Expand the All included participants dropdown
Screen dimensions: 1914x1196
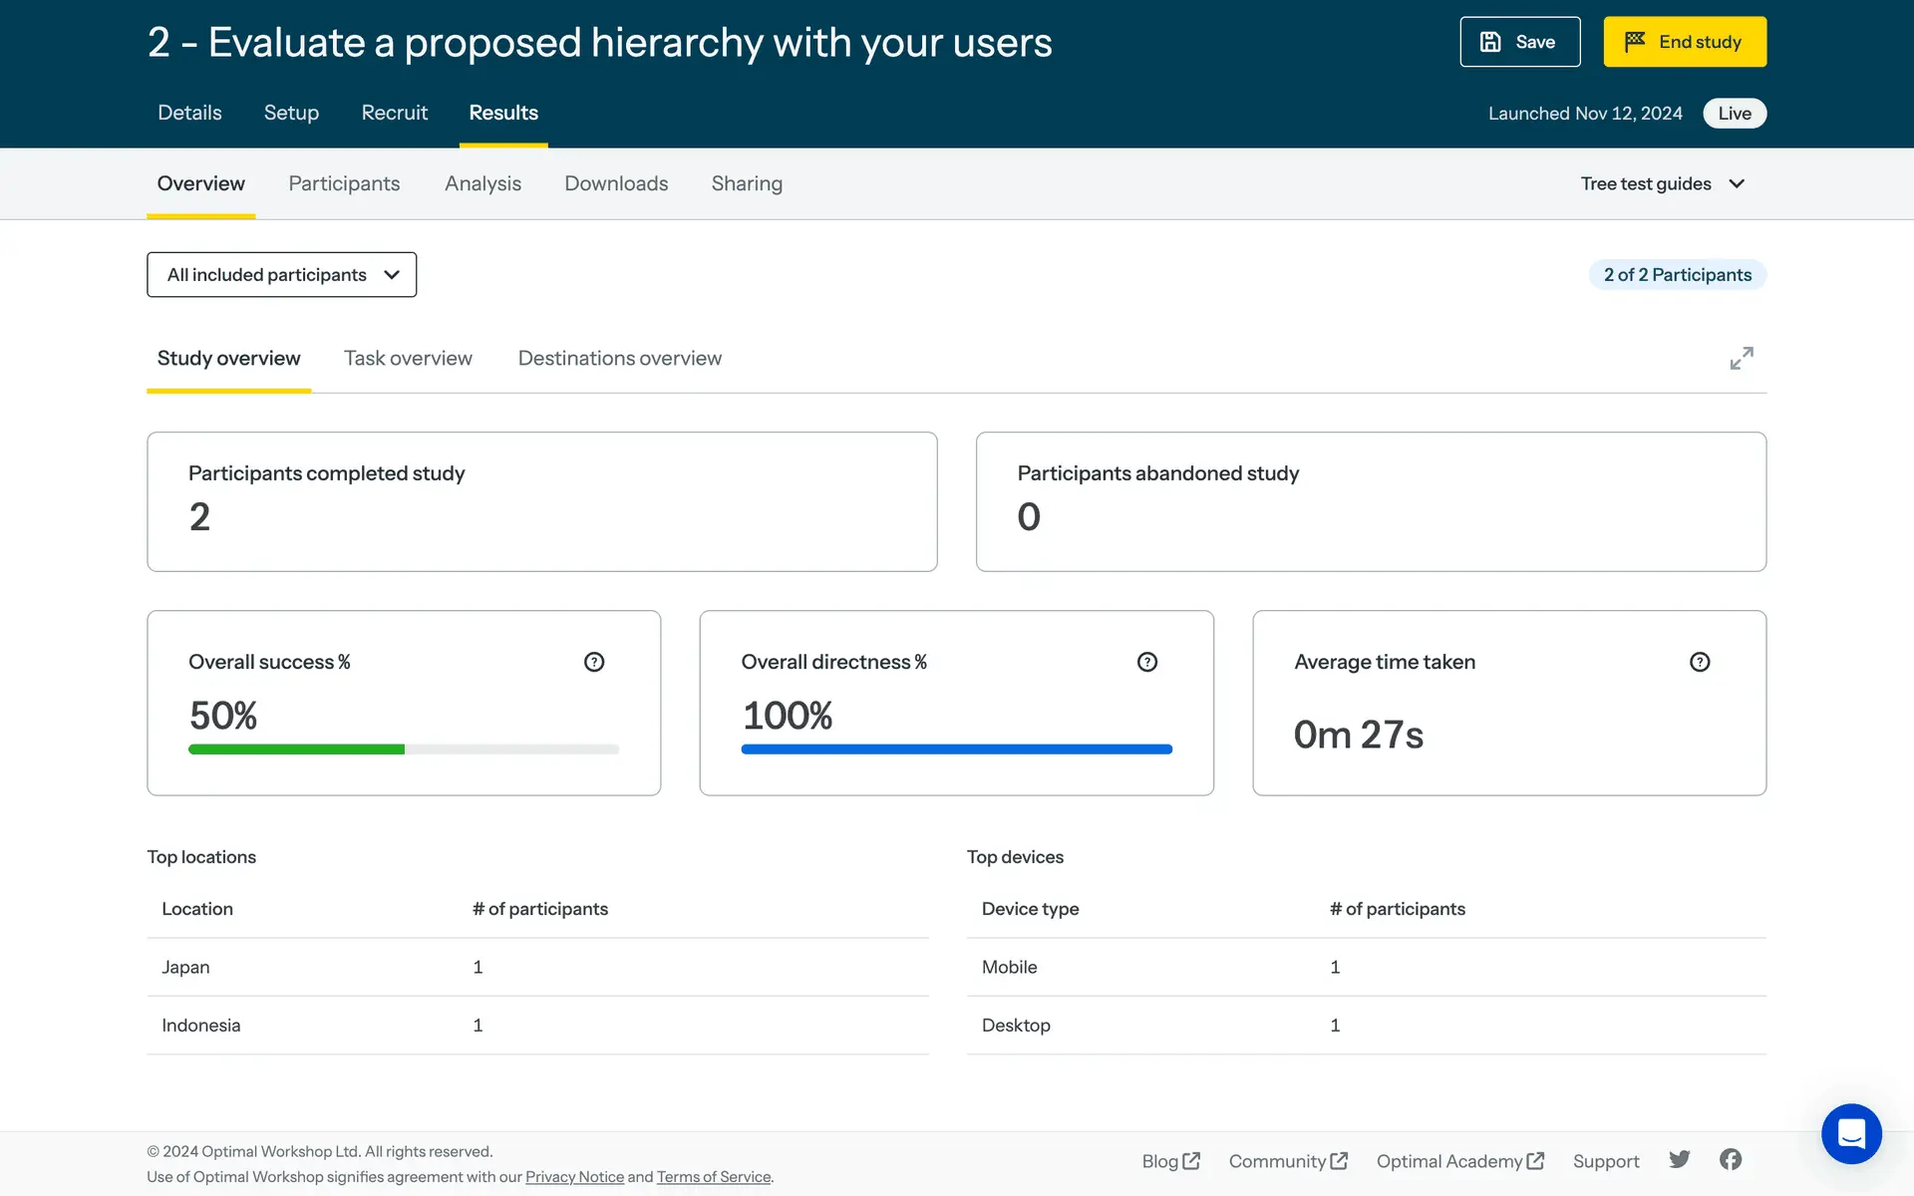pyautogui.click(x=282, y=274)
